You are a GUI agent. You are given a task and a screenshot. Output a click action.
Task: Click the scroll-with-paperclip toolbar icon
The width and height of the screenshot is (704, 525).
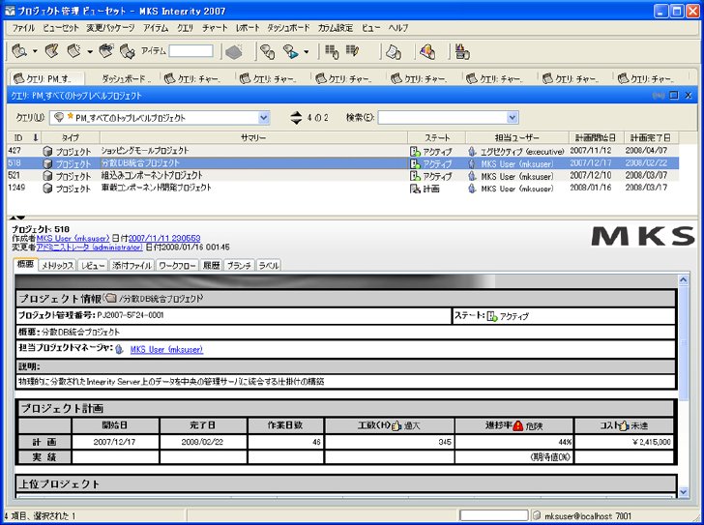106,51
